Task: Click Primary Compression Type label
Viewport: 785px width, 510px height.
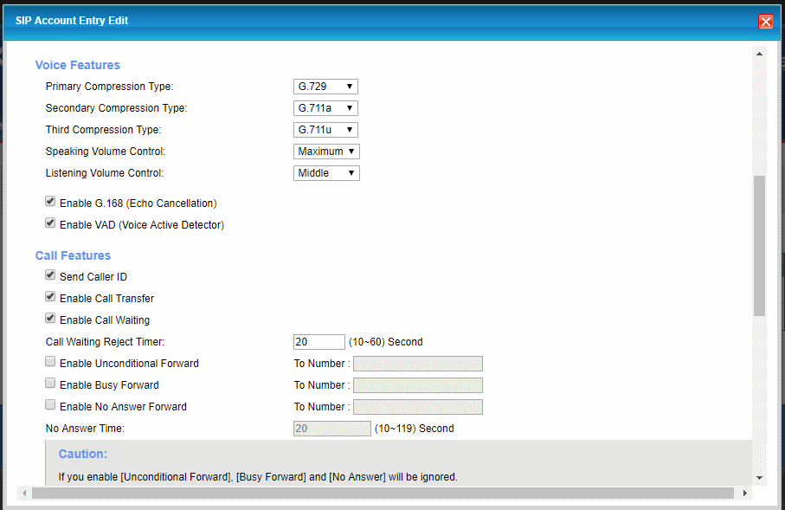Action: pos(109,87)
